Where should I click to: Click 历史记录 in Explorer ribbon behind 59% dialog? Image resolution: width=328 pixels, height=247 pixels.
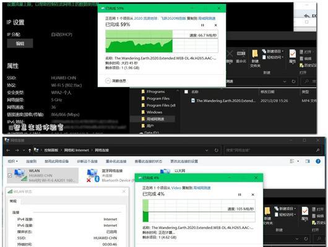(308, 65)
